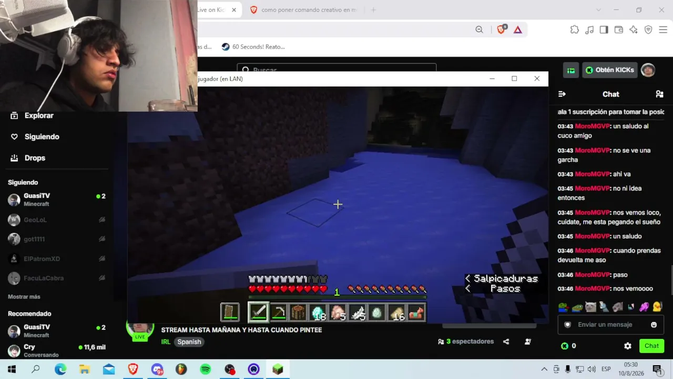673x379 pixels.
Task: Open Microsoft Edge from the taskbar
Action: click(x=60, y=370)
